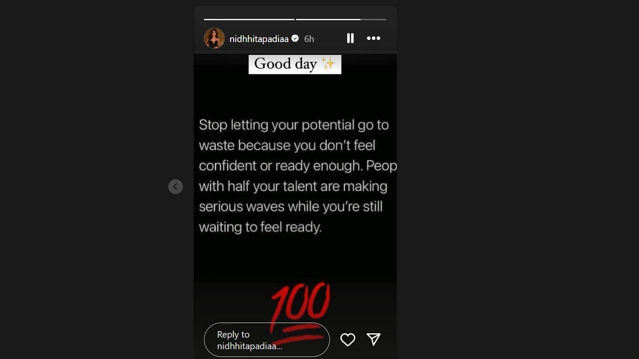Go to previous story with left arrow
This screenshot has height=359, width=639.
tap(176, 186)
